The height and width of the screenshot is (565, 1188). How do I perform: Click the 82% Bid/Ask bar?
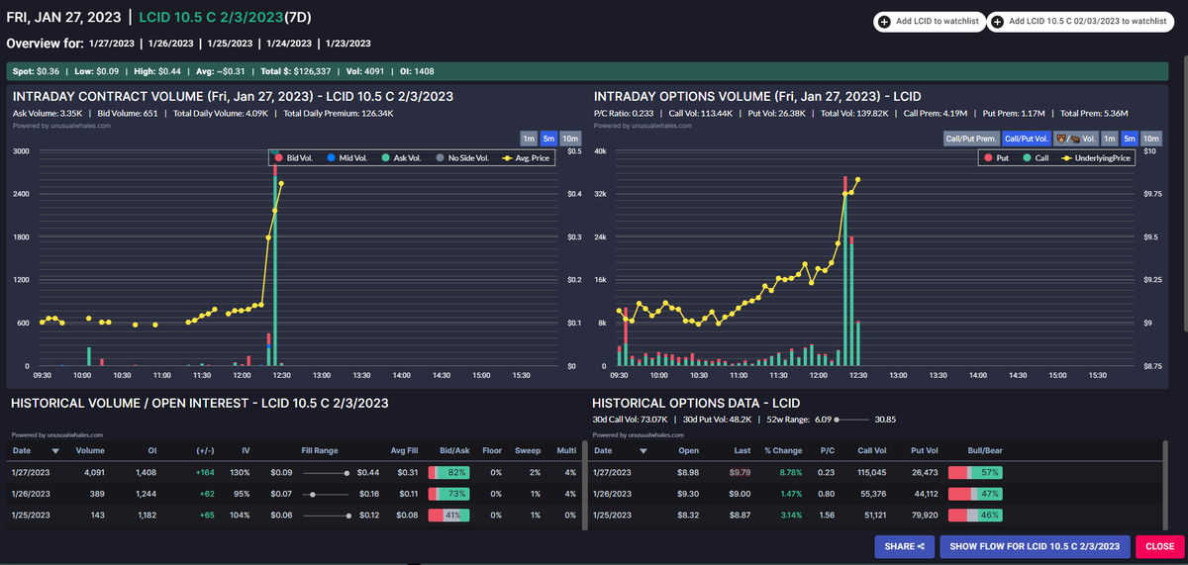coord(448,473)
